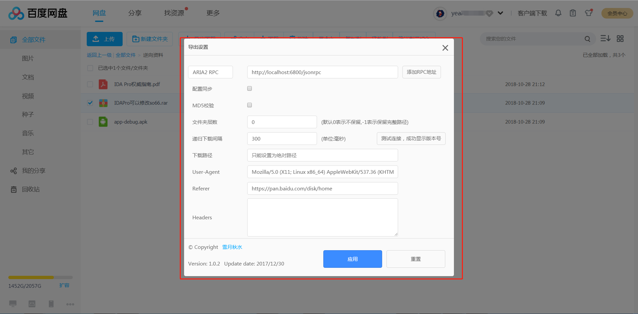Open the notification bell icon
Image resolution: width=638 pixels, height=314 pixels.
(558, 13)
